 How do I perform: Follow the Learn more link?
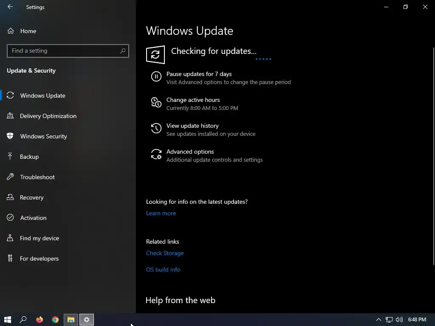pyautogui.click(x=161, y=213)
